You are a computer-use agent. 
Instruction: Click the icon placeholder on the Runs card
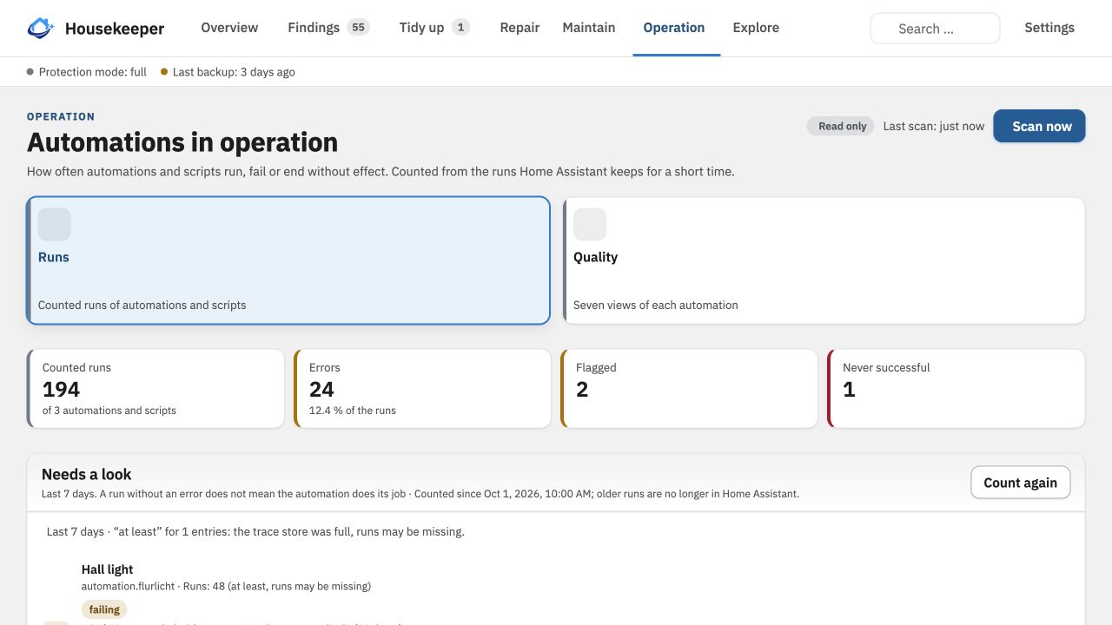[x=54, y=224]
